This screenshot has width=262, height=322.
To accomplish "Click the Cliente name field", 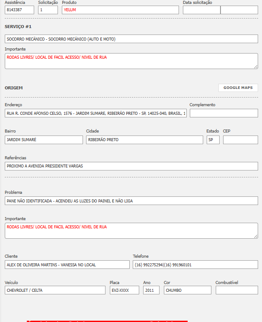I will (x=67, y=265).
